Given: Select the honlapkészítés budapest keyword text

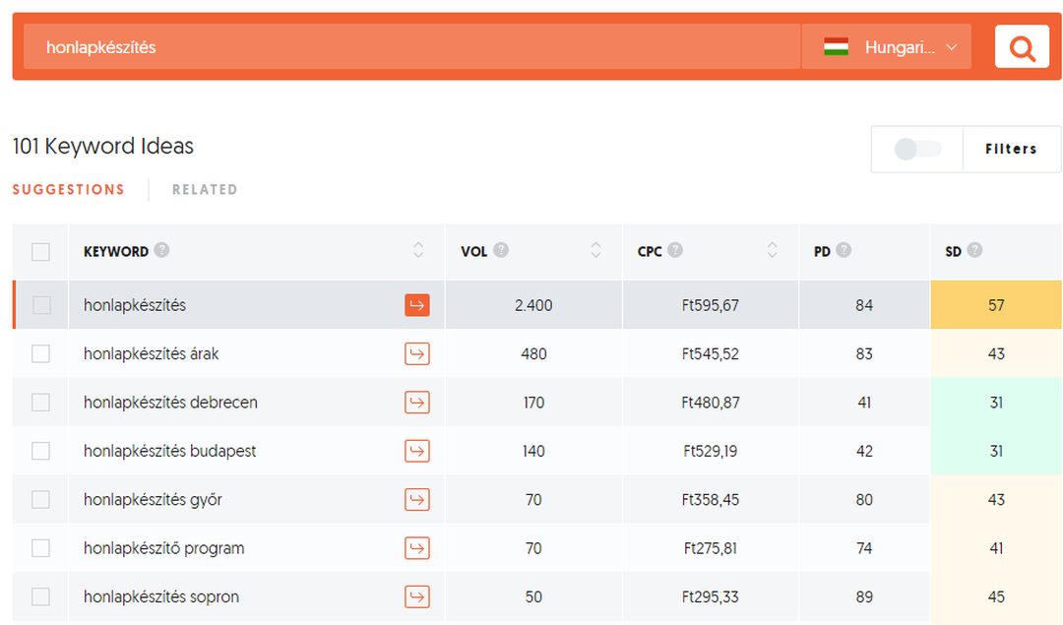Looking at the screenshot, I should (170, 452).
